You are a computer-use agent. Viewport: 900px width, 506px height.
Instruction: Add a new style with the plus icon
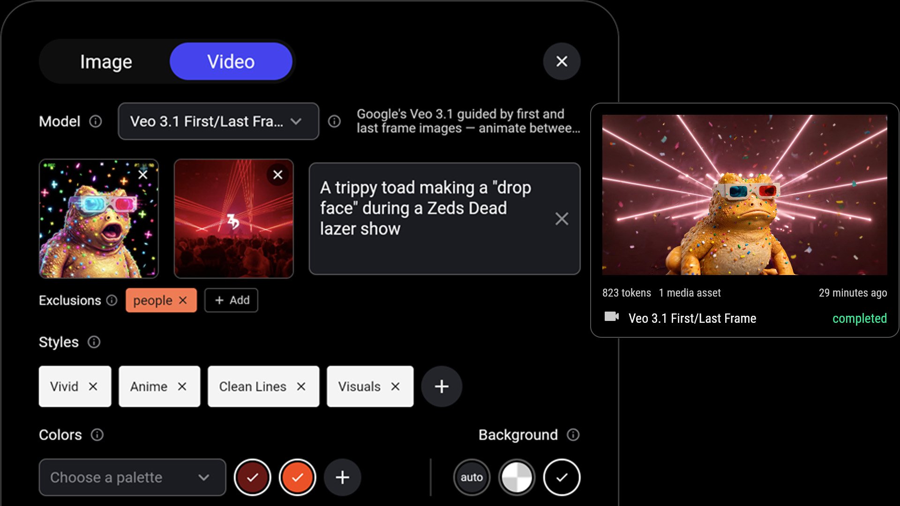pos(441,387)
